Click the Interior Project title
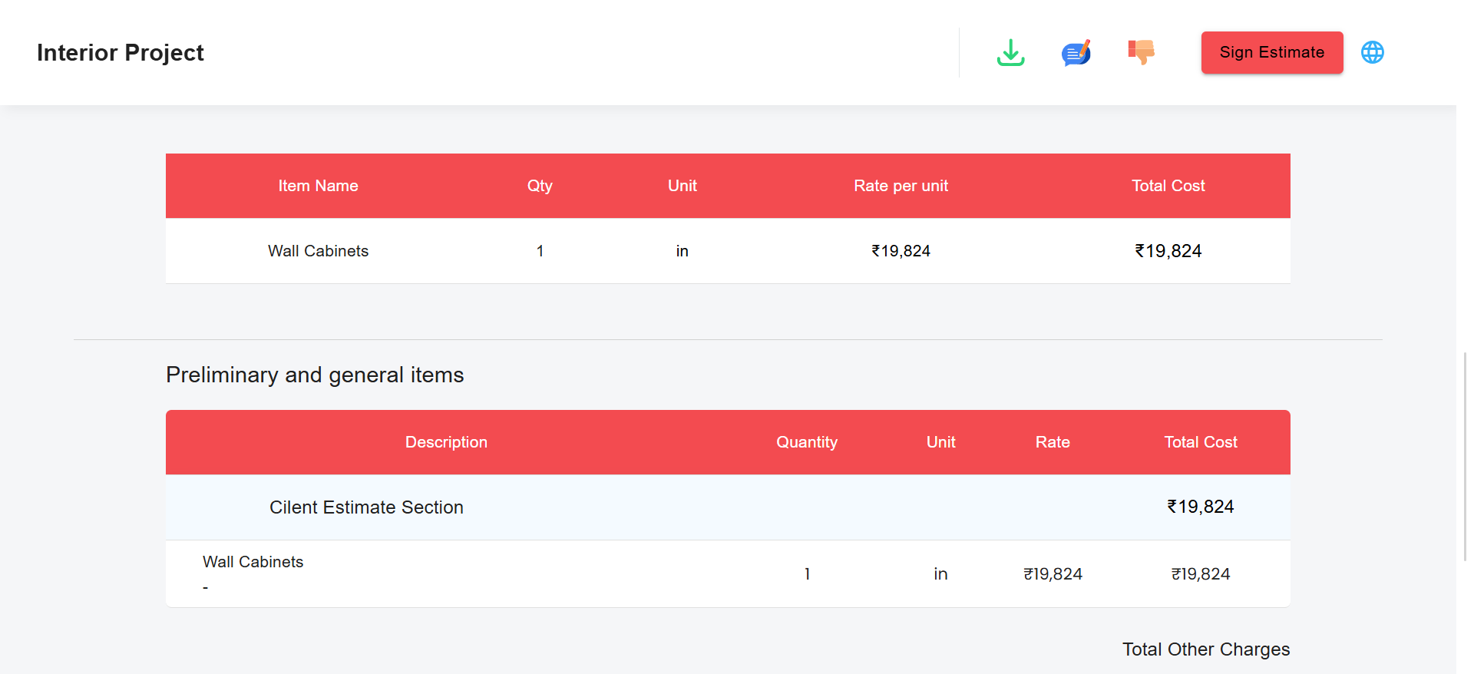 pyautogui.click(x=121, y=52)
